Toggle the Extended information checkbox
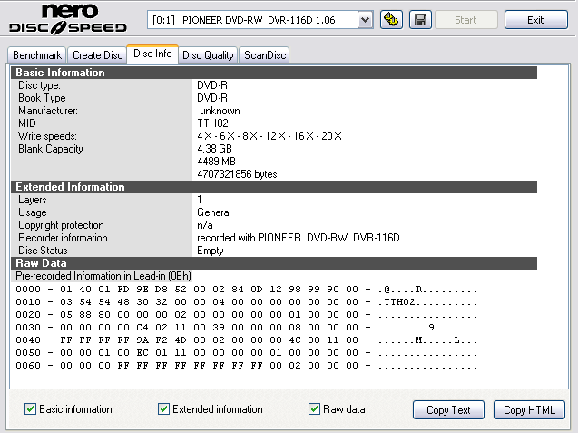 (164, 409)
